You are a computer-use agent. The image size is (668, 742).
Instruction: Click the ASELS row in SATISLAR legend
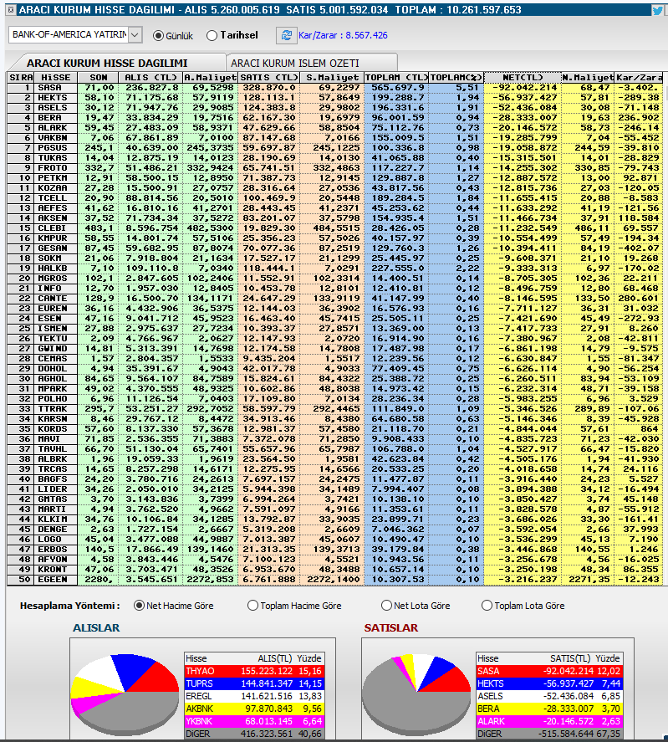pos(549,696)
